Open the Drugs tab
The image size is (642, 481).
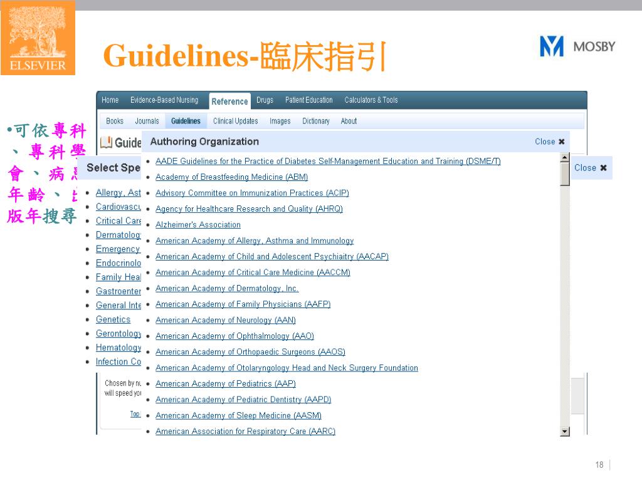point(265,100)
